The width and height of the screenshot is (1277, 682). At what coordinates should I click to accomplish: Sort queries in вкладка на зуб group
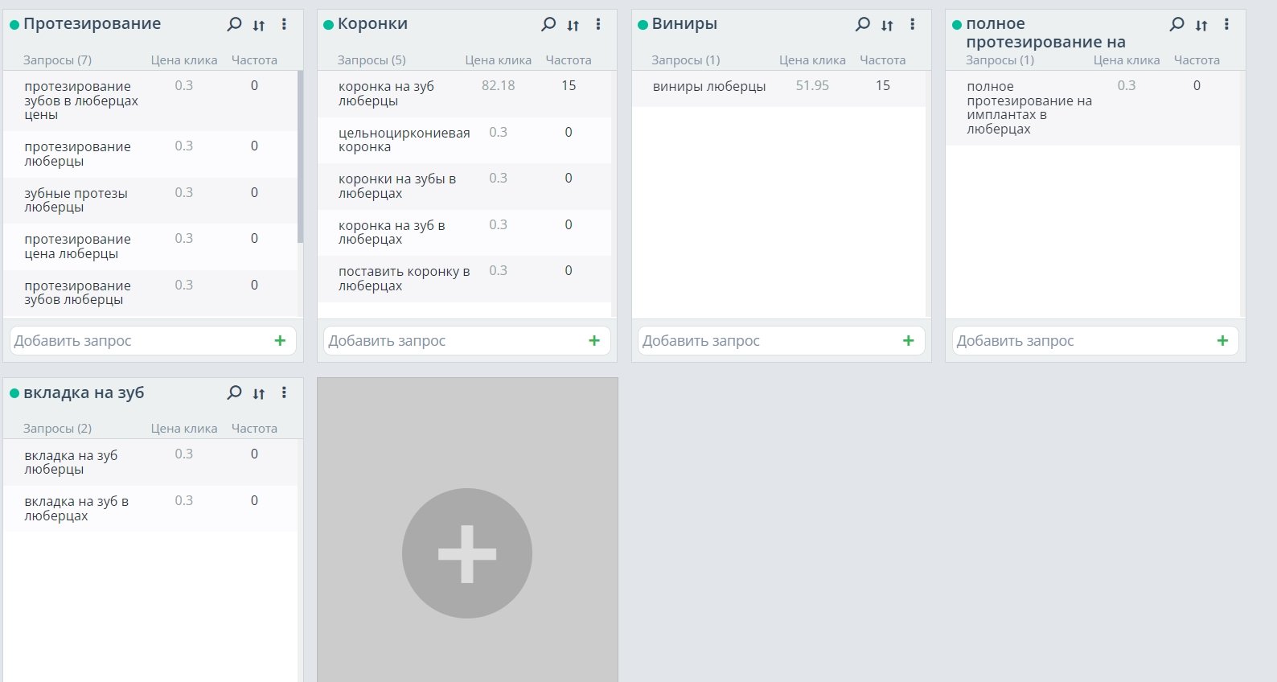(259, 393)
